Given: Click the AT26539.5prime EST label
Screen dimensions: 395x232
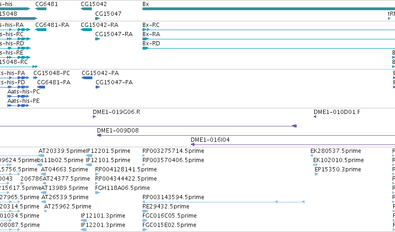Looking at the screenshot, I should coord(65,197).
